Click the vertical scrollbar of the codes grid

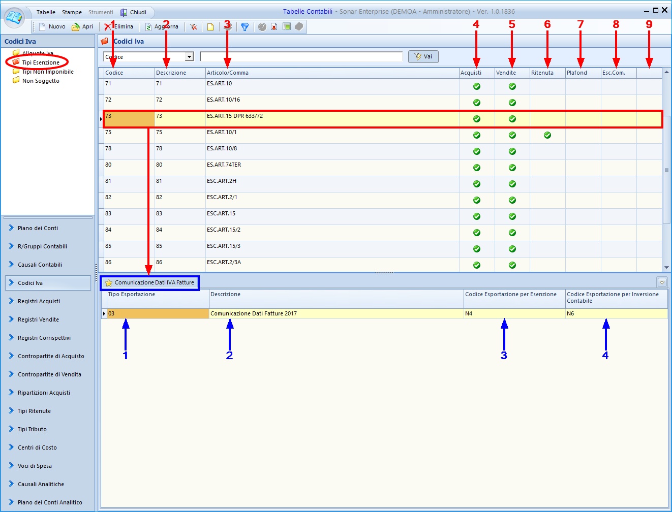click(x=666, y=170)
